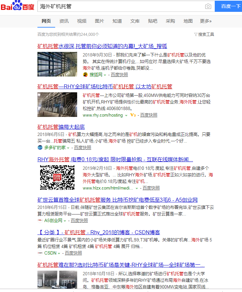Image resolution: width=242 pixels, height=292 pixels.
Task: Click the CSDN site icon
Action: click(x=40, y=253)
